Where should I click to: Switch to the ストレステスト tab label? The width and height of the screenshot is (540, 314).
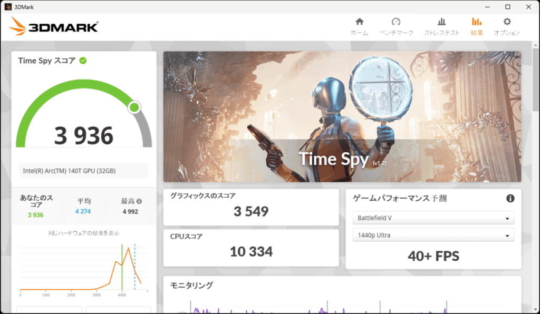pyautogui.click(x=442, y=33)
